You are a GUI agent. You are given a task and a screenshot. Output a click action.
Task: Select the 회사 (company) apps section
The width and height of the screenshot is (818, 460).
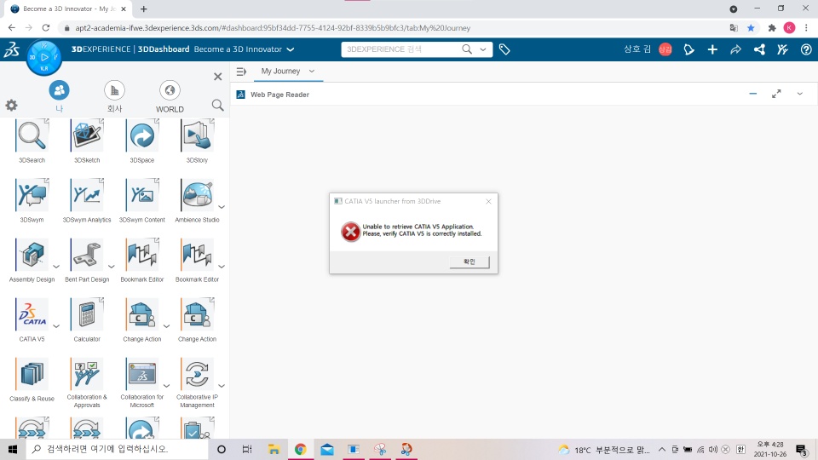point(114,97)
